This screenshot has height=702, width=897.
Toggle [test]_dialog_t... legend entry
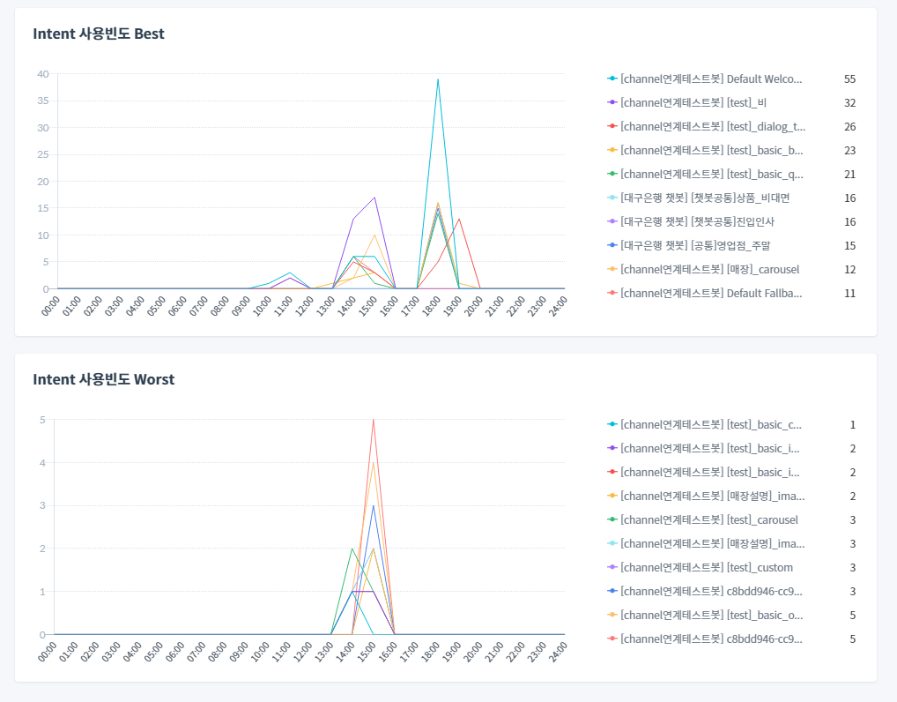712,127
